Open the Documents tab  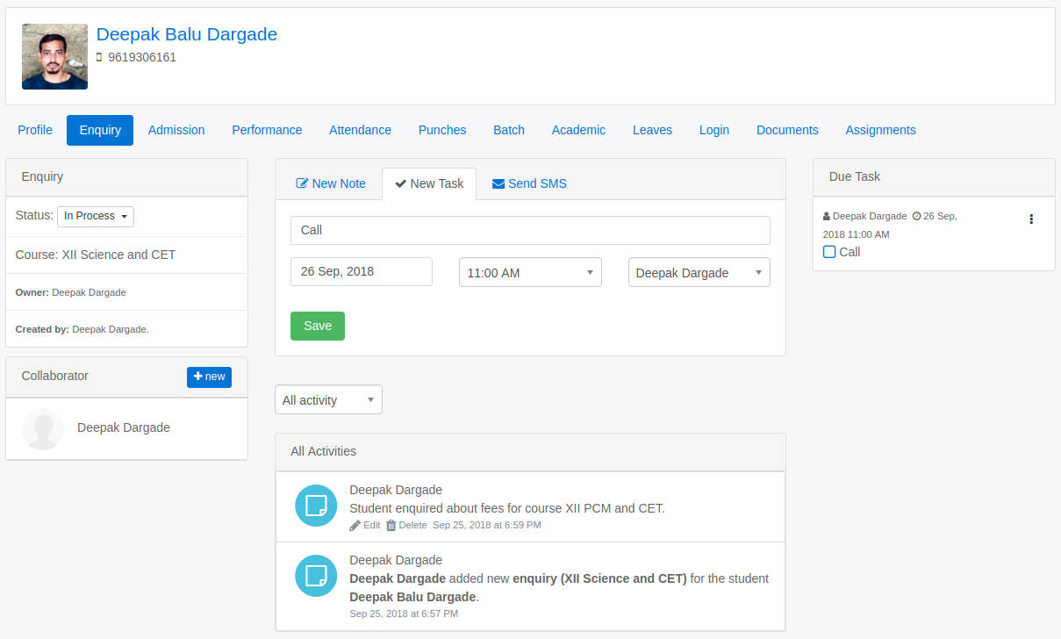[x=786, y=129]
